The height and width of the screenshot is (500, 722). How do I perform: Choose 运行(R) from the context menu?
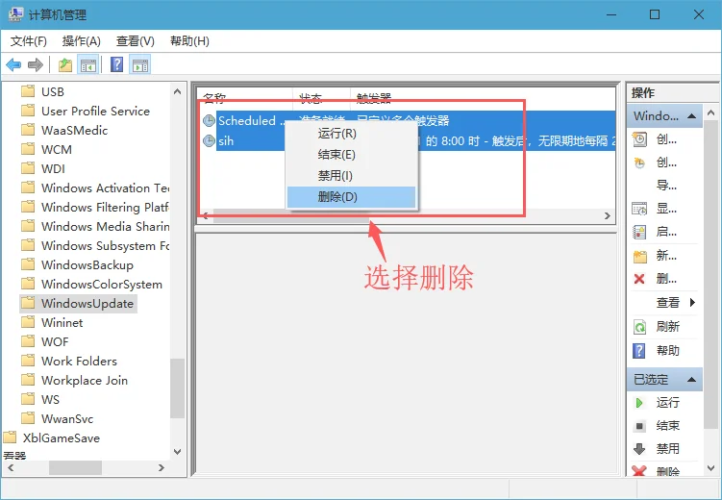click(351, 134)
